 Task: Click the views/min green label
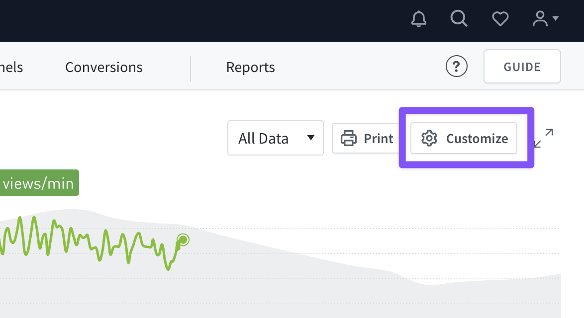pyautogui.click(x=39, y=183)
